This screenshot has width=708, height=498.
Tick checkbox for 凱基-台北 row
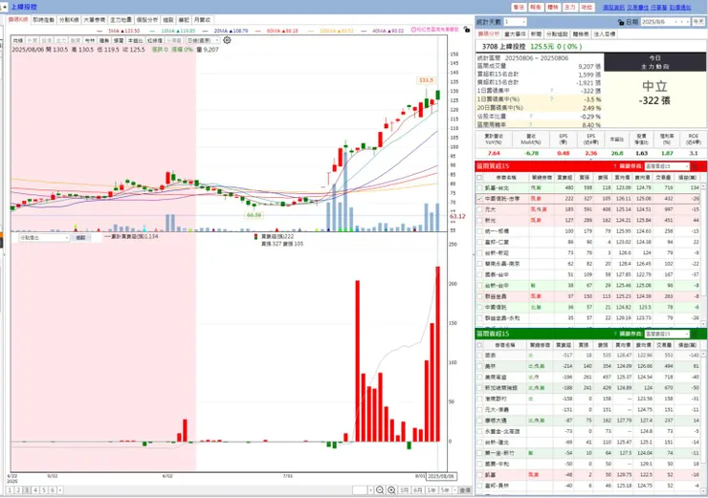tap(479, 187)
